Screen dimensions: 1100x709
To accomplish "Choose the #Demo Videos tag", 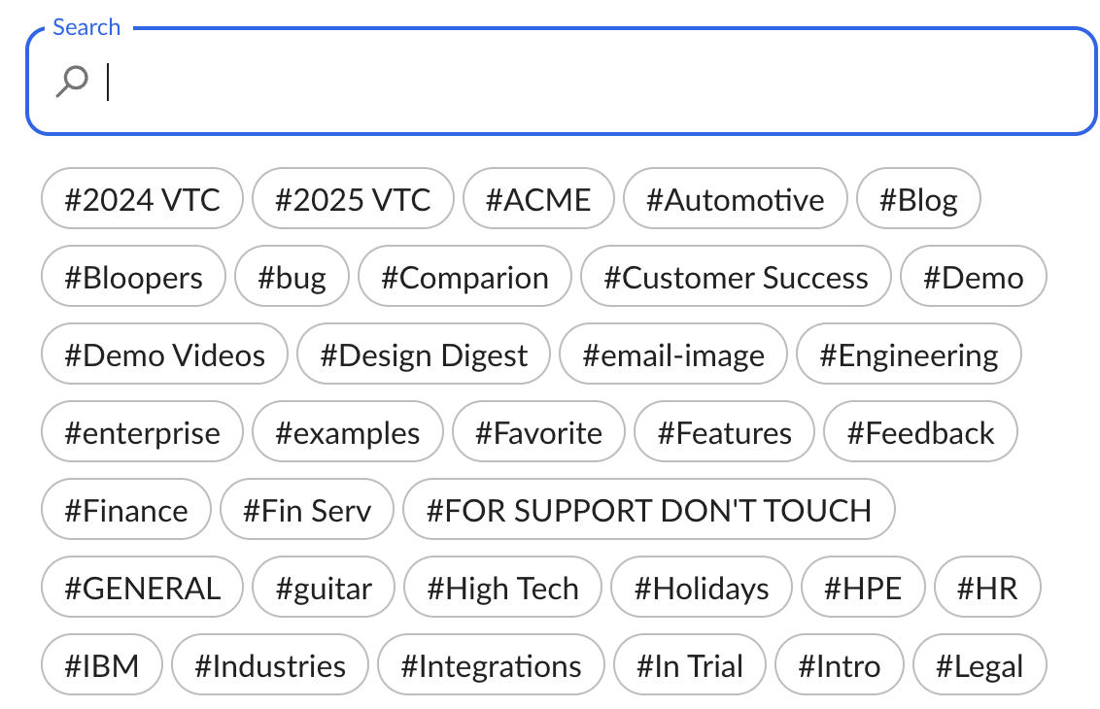I will pos(164,355).
